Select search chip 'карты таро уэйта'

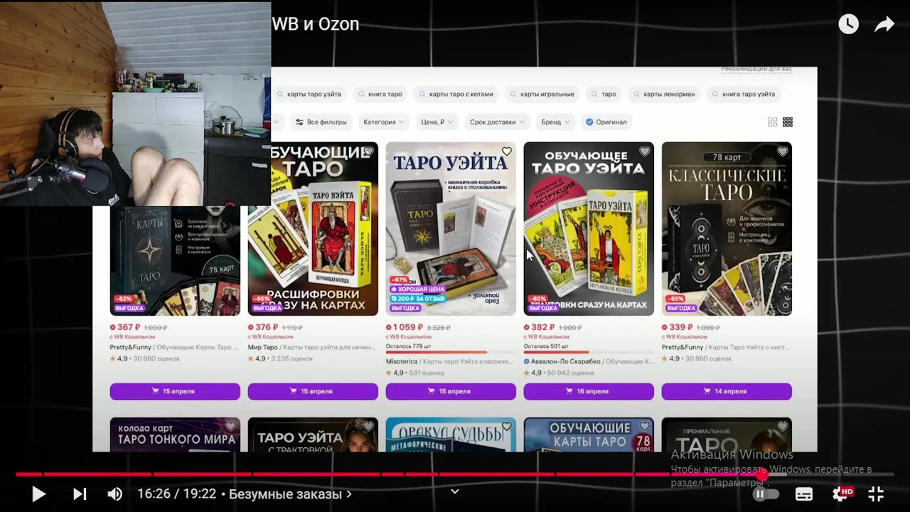(x=309, y=94)
